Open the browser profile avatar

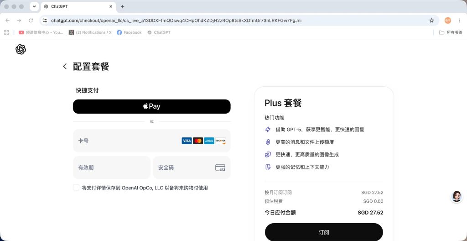448,21
